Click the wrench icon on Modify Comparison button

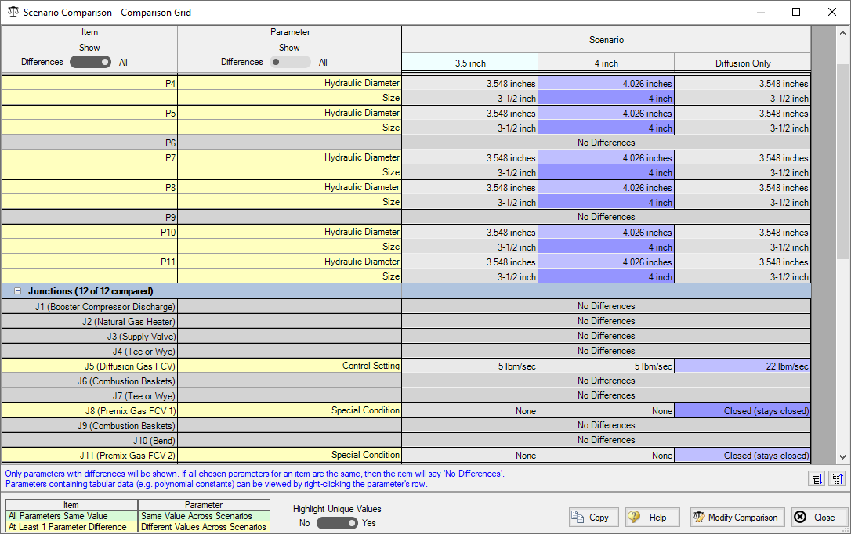pos(698,517)
